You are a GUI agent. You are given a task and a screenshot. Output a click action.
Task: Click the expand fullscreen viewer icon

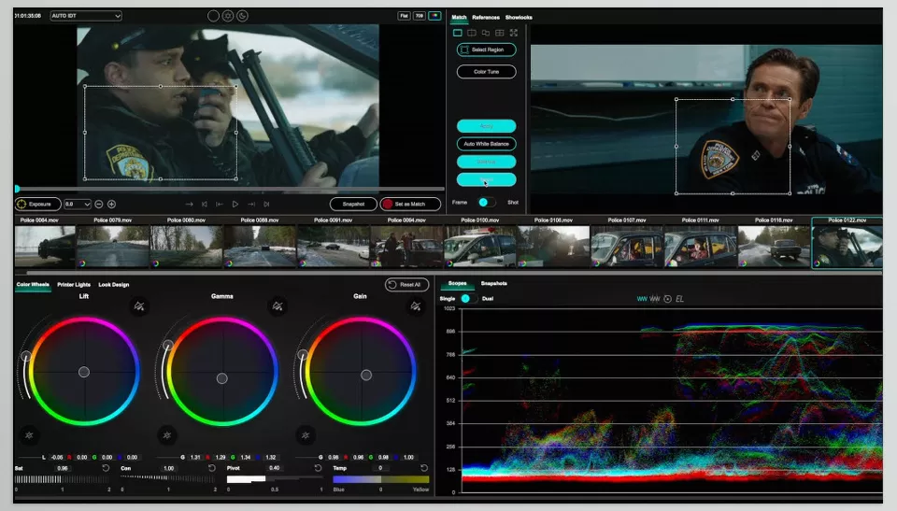click(514, 33)
